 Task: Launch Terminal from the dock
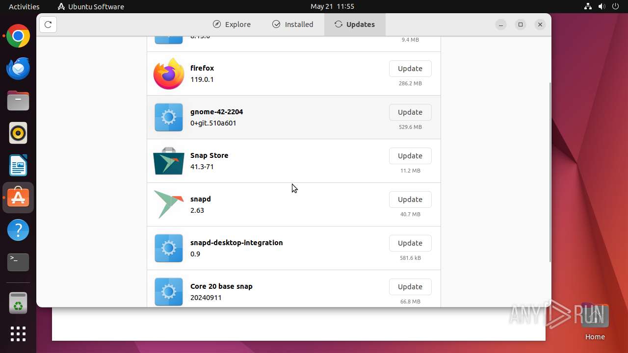point(18,262)
